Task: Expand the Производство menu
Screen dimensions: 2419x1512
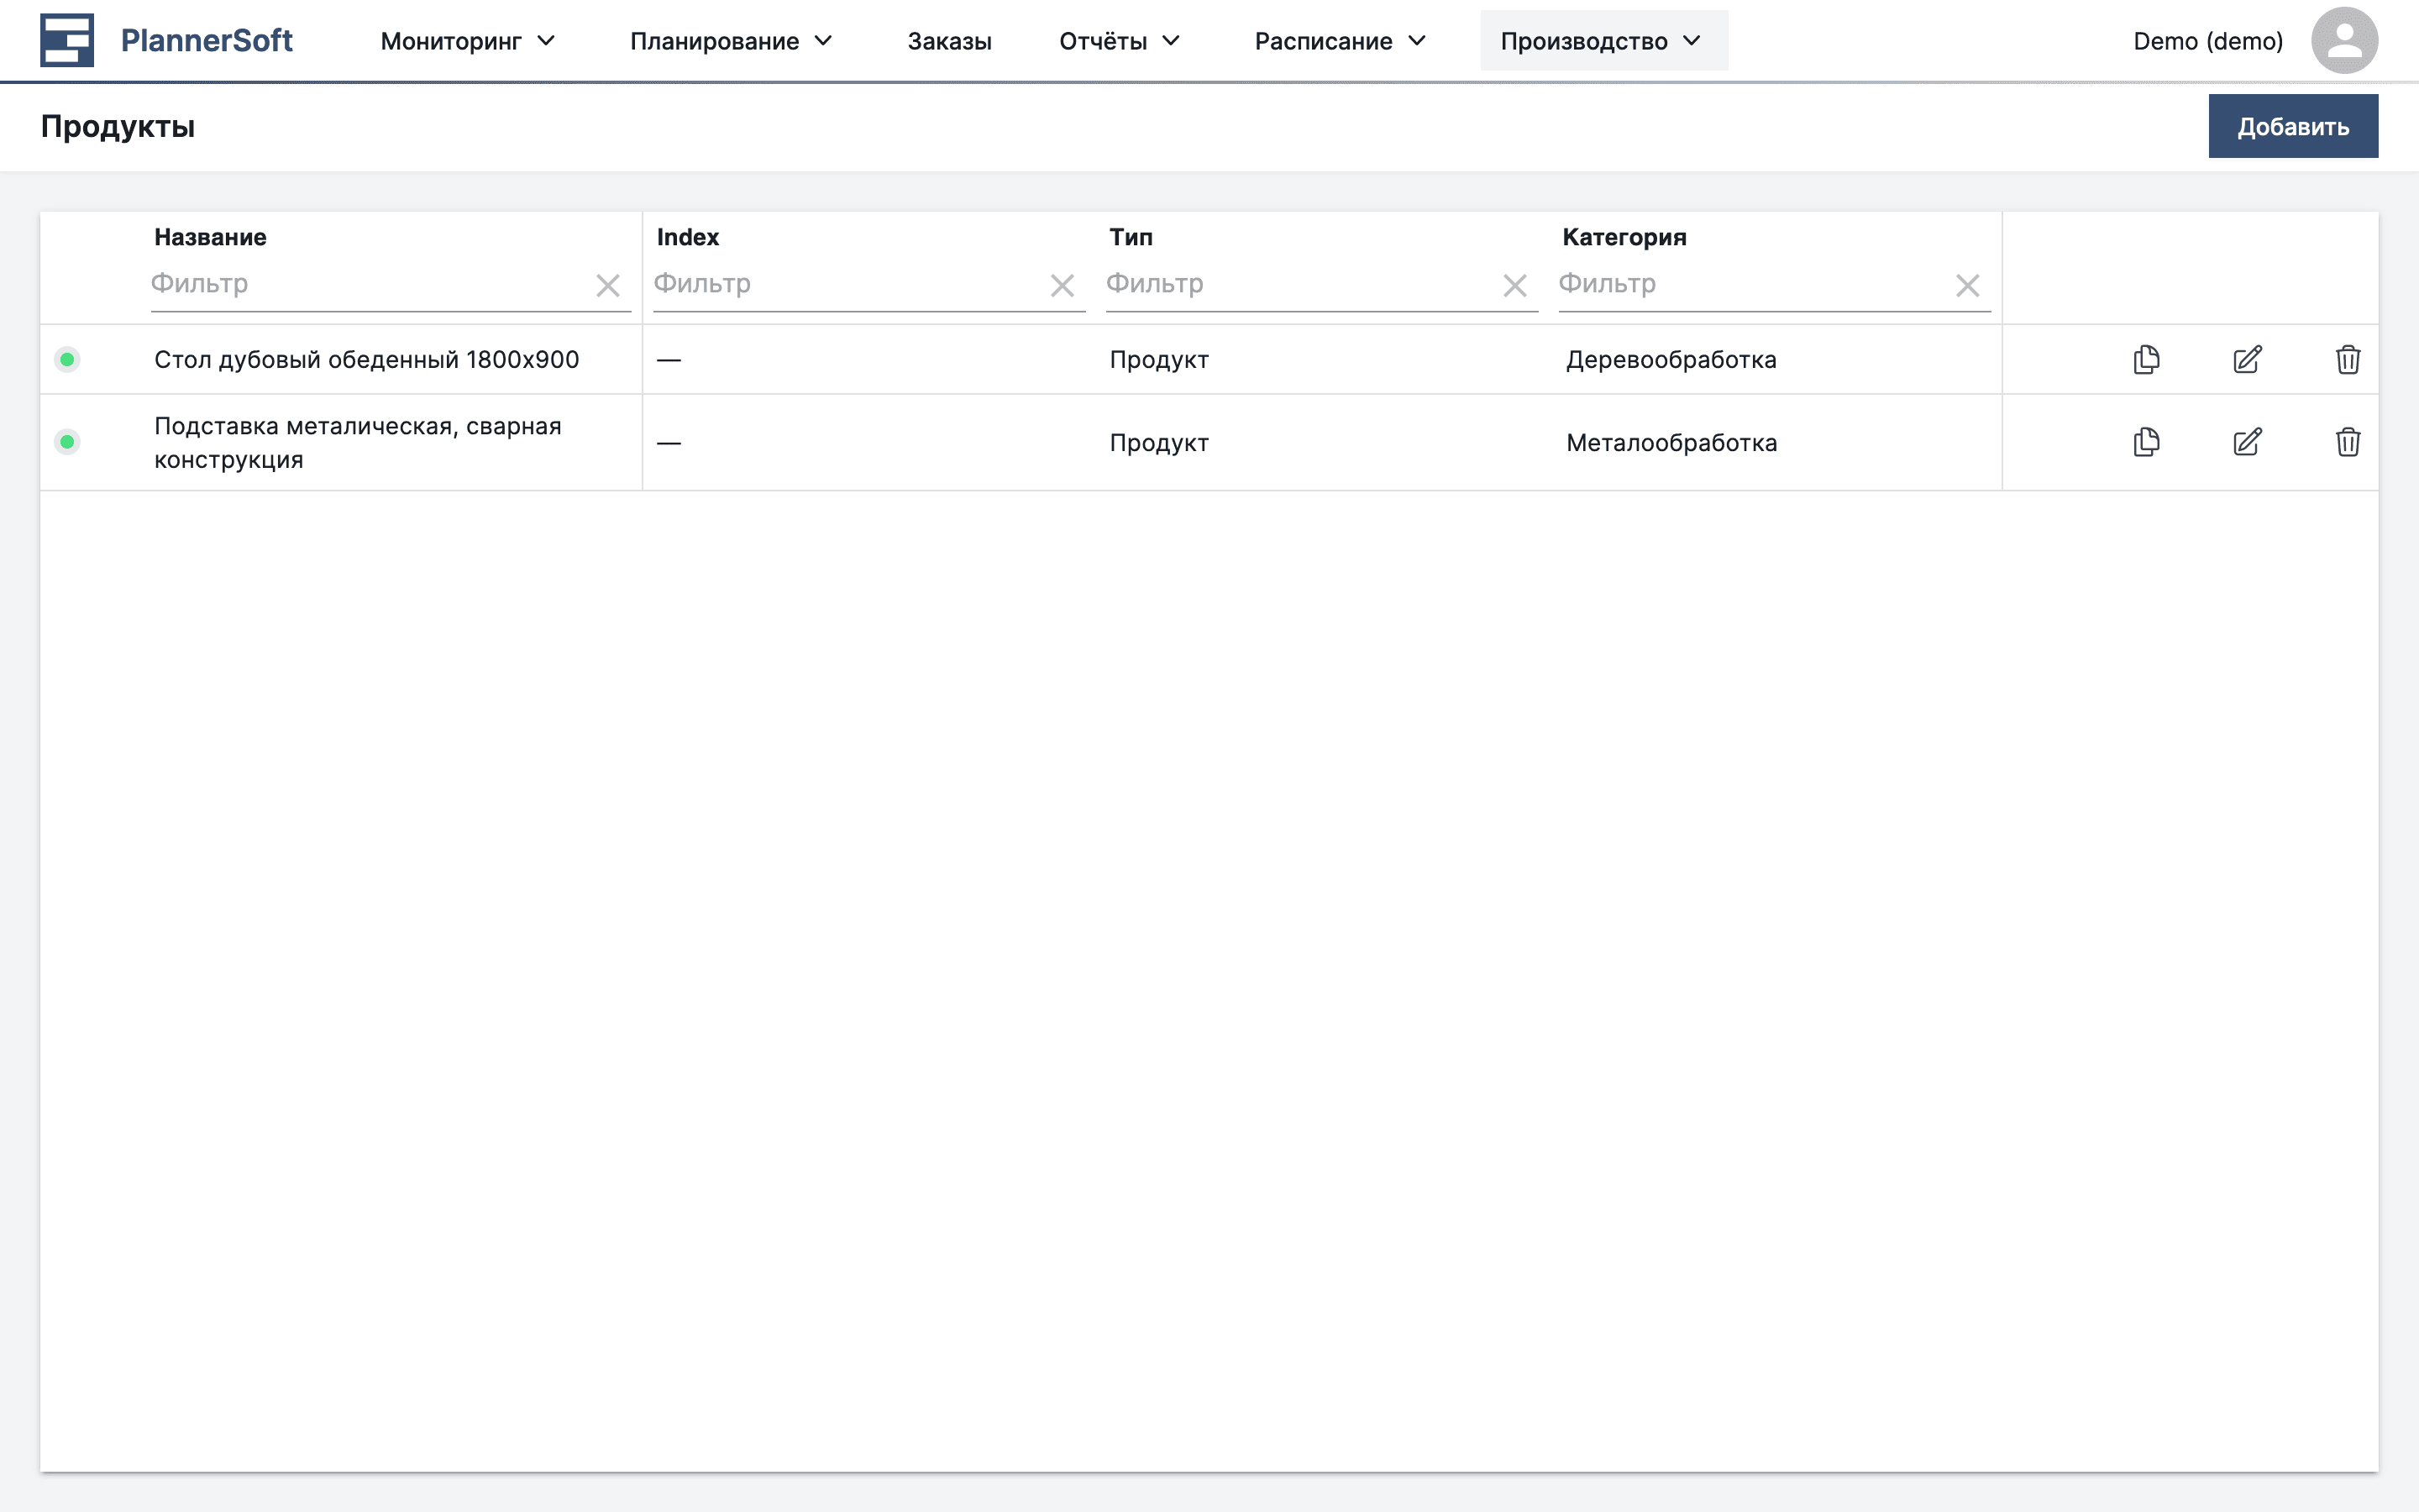Action: (x=1603, y=41)
